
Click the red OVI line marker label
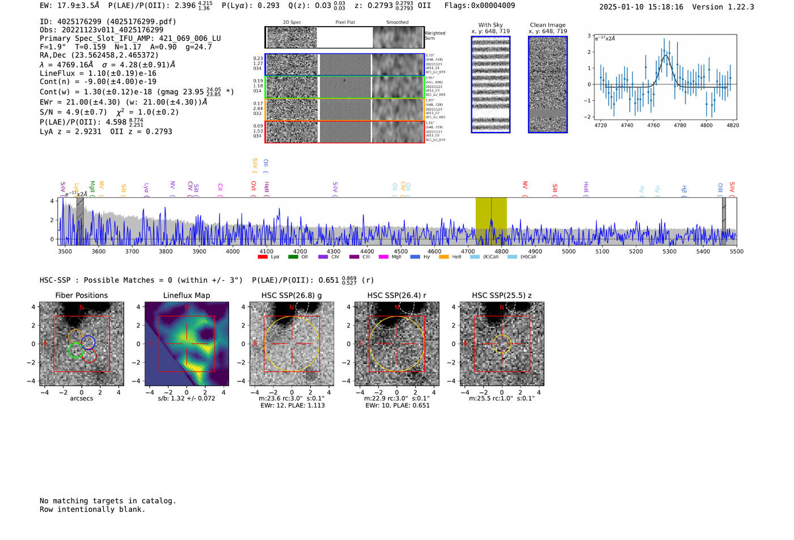coord(254,189)
